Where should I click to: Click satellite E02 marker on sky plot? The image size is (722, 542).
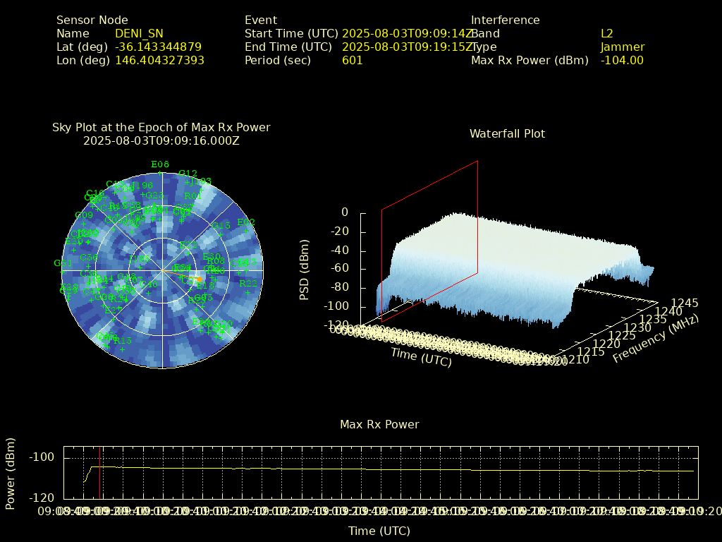(x=246, y=229)
